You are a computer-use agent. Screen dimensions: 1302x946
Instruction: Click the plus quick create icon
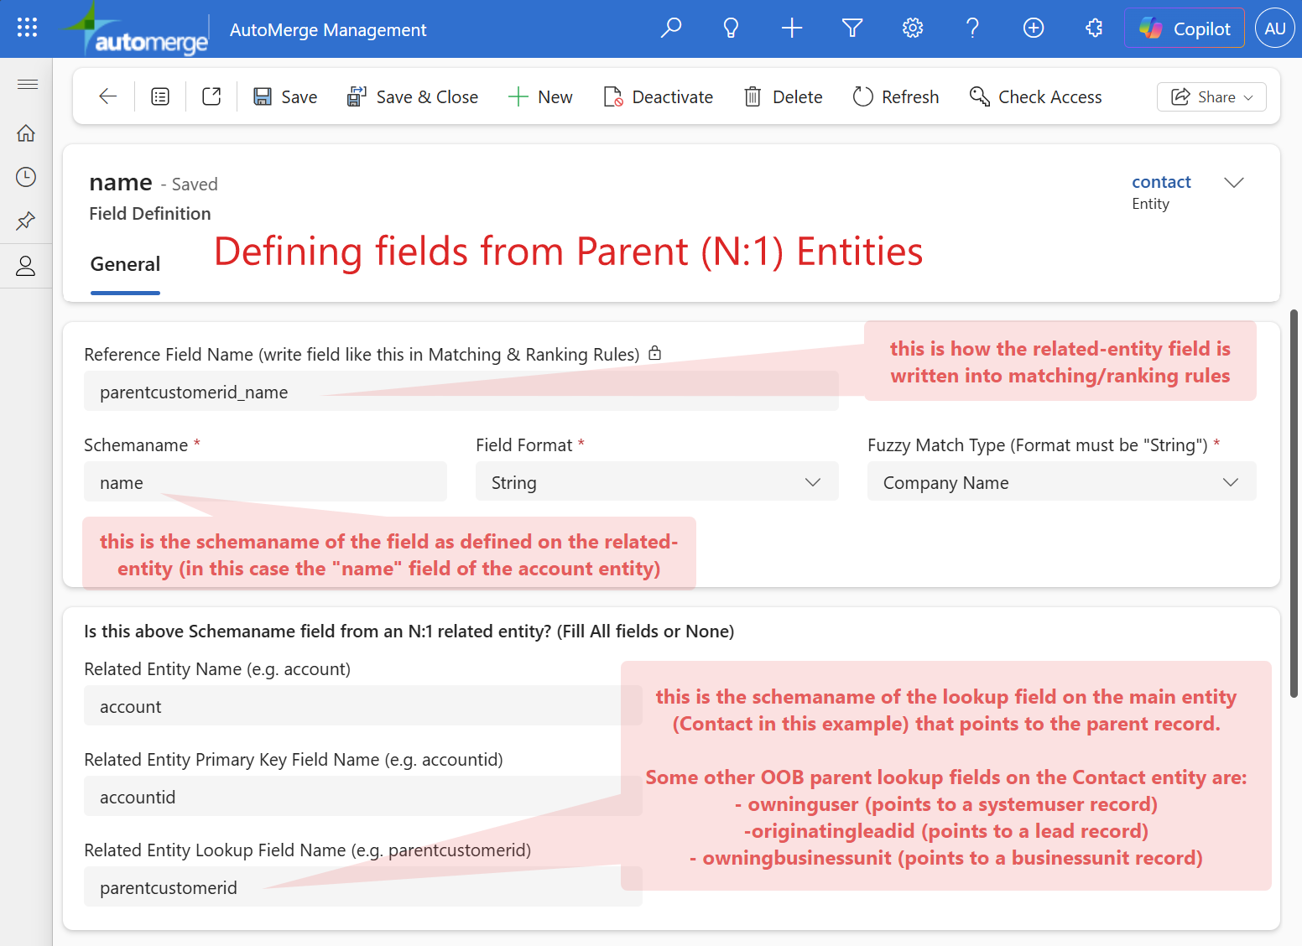792,29
